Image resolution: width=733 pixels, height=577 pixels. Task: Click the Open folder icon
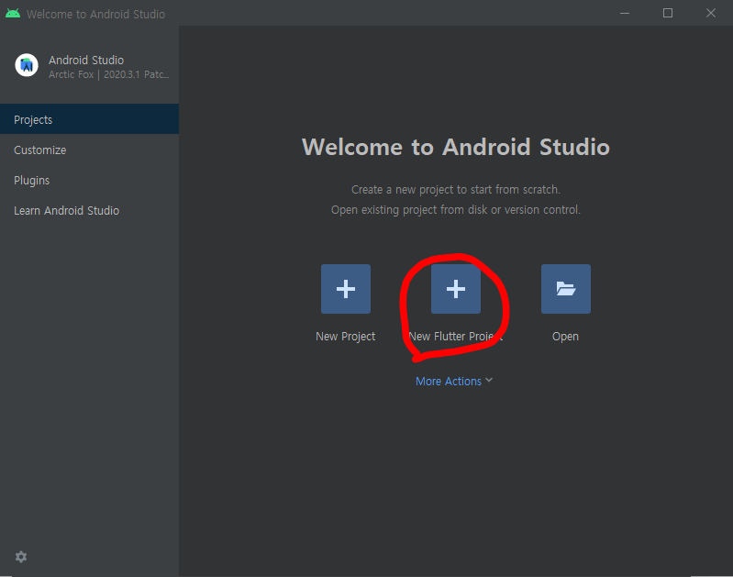coord(566,289)
